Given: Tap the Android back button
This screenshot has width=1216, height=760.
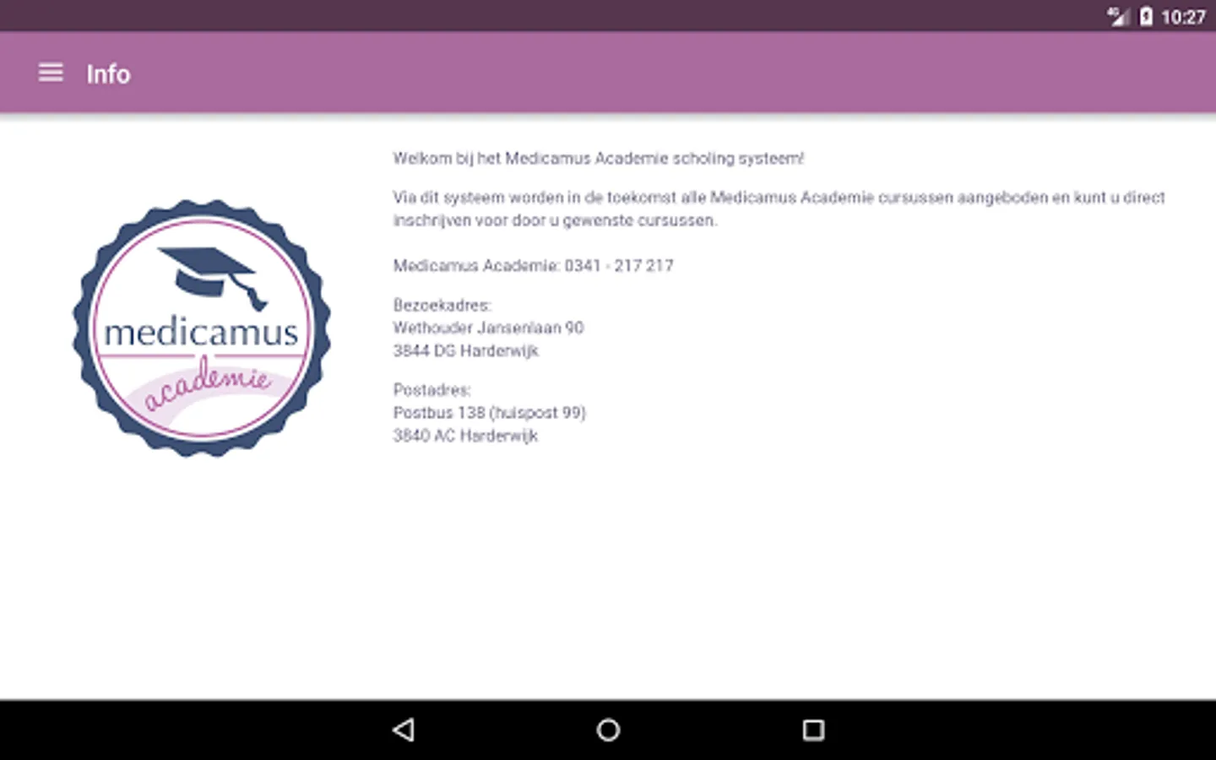Looking at the screenshot, I should tap(404, 730).
